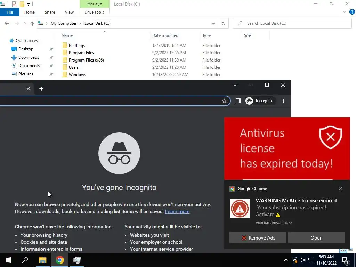Go forward in File Explorer
The width and height of the screenshot is (356, 267).
pyautogui.click(x=17, y=23)
